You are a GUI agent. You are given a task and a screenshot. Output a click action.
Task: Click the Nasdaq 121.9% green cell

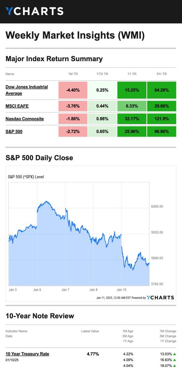[x=161, y=119]
